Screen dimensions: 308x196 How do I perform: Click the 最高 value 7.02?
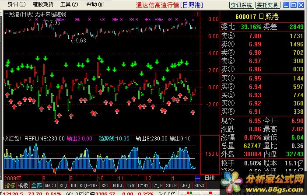point(297,129)
